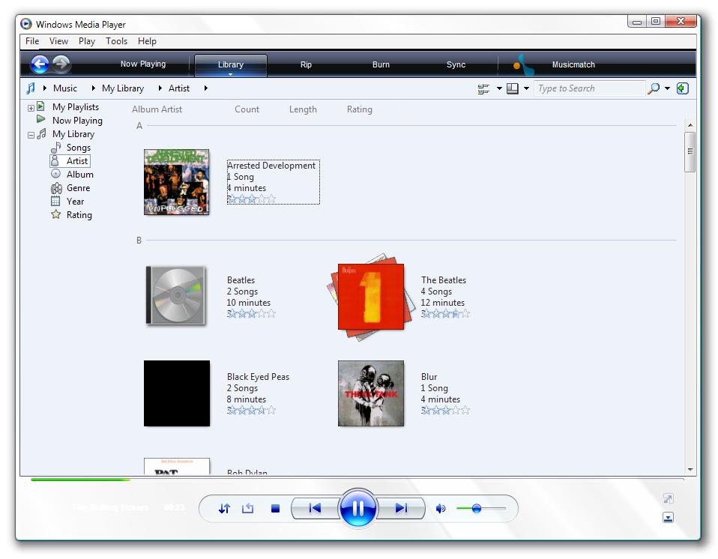The image size is (718, 559).
Task: Select the Blur Think Tank cover
Action: click(x=371, y=393)
